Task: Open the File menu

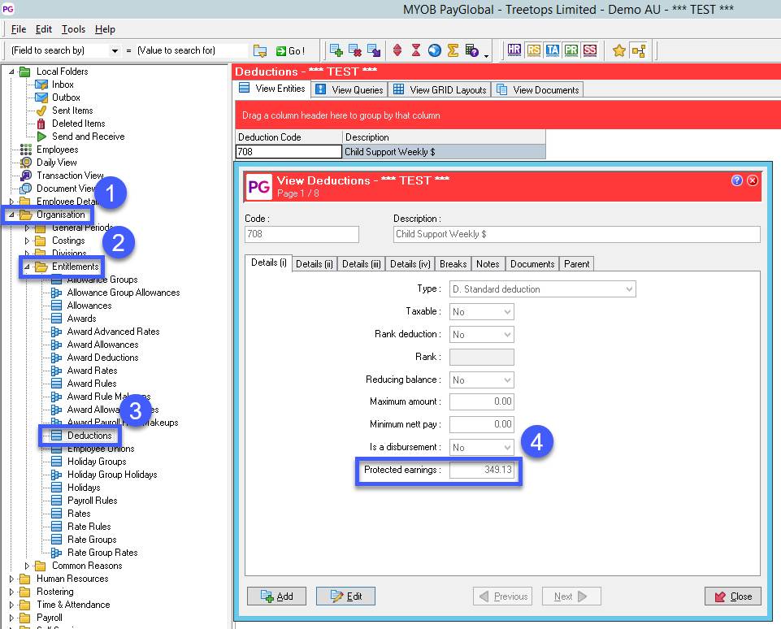Action: pos(19,29)
